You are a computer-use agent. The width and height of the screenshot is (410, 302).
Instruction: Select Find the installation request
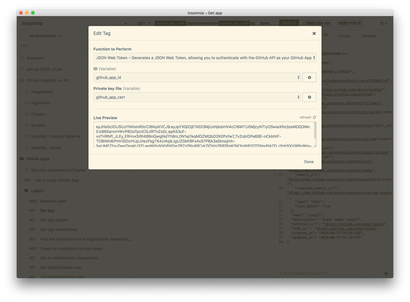click(81, 239)
